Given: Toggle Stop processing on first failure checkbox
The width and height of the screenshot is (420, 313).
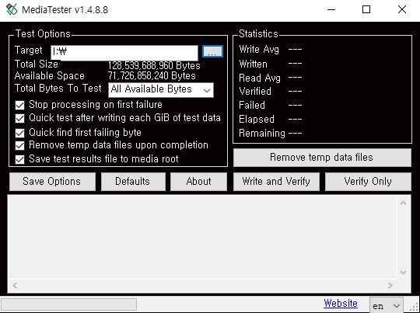Looking at the screenshot, I should coord(19,105).
